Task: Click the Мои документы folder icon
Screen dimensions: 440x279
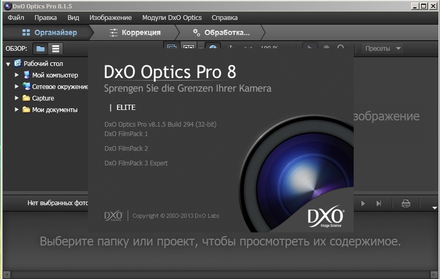Action: (x=26, y=109)
